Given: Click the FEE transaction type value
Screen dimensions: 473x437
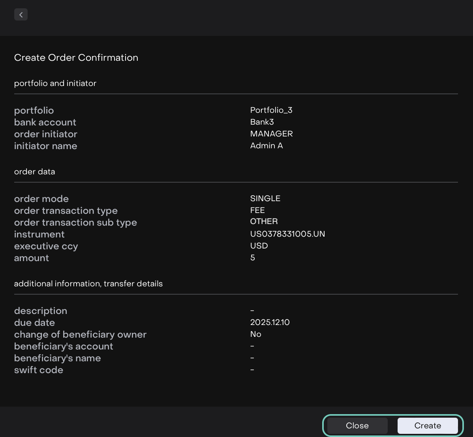Looking at the screenshot, I should 257,210.
